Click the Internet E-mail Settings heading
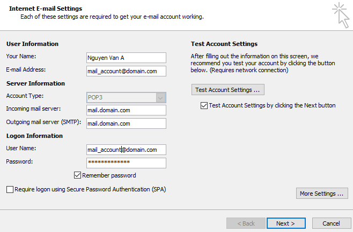This screenshot has height=232, width=353. tap(46, 9)
